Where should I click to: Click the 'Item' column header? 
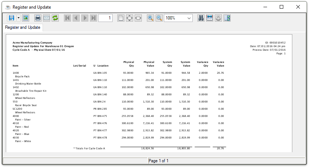[x=16, y=66]
